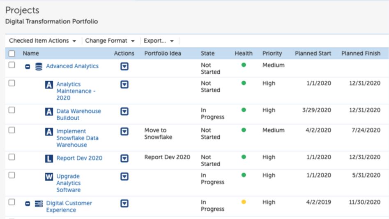Collapse the Digital Customer Experience node
This screenshot has height=219, width=389.
coord(28,204)
